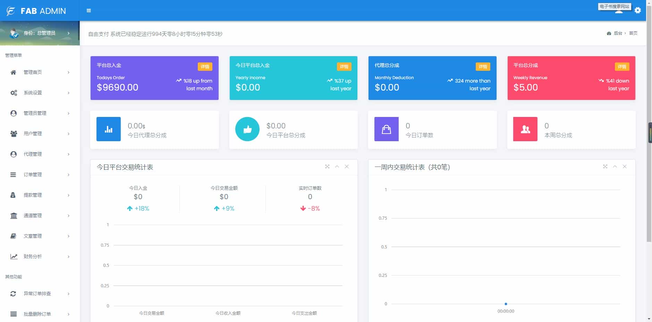Click the 财务分析 chart icon
The image size is (652, 322).
click(14, 256)
